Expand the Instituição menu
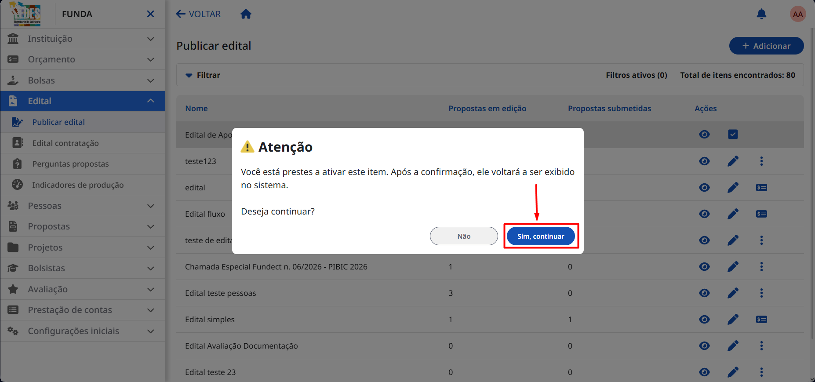Screen dimensions: 815x382 [83, 39]
